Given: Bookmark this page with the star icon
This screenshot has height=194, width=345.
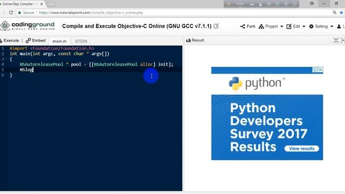Looking at the screenshot, I should pyautogui.click(x=341, y=12).
